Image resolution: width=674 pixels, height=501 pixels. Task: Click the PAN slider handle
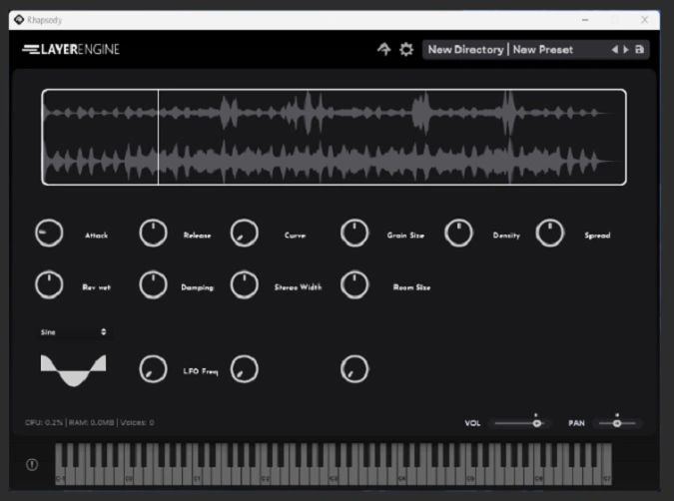click(x=617, y=423)
